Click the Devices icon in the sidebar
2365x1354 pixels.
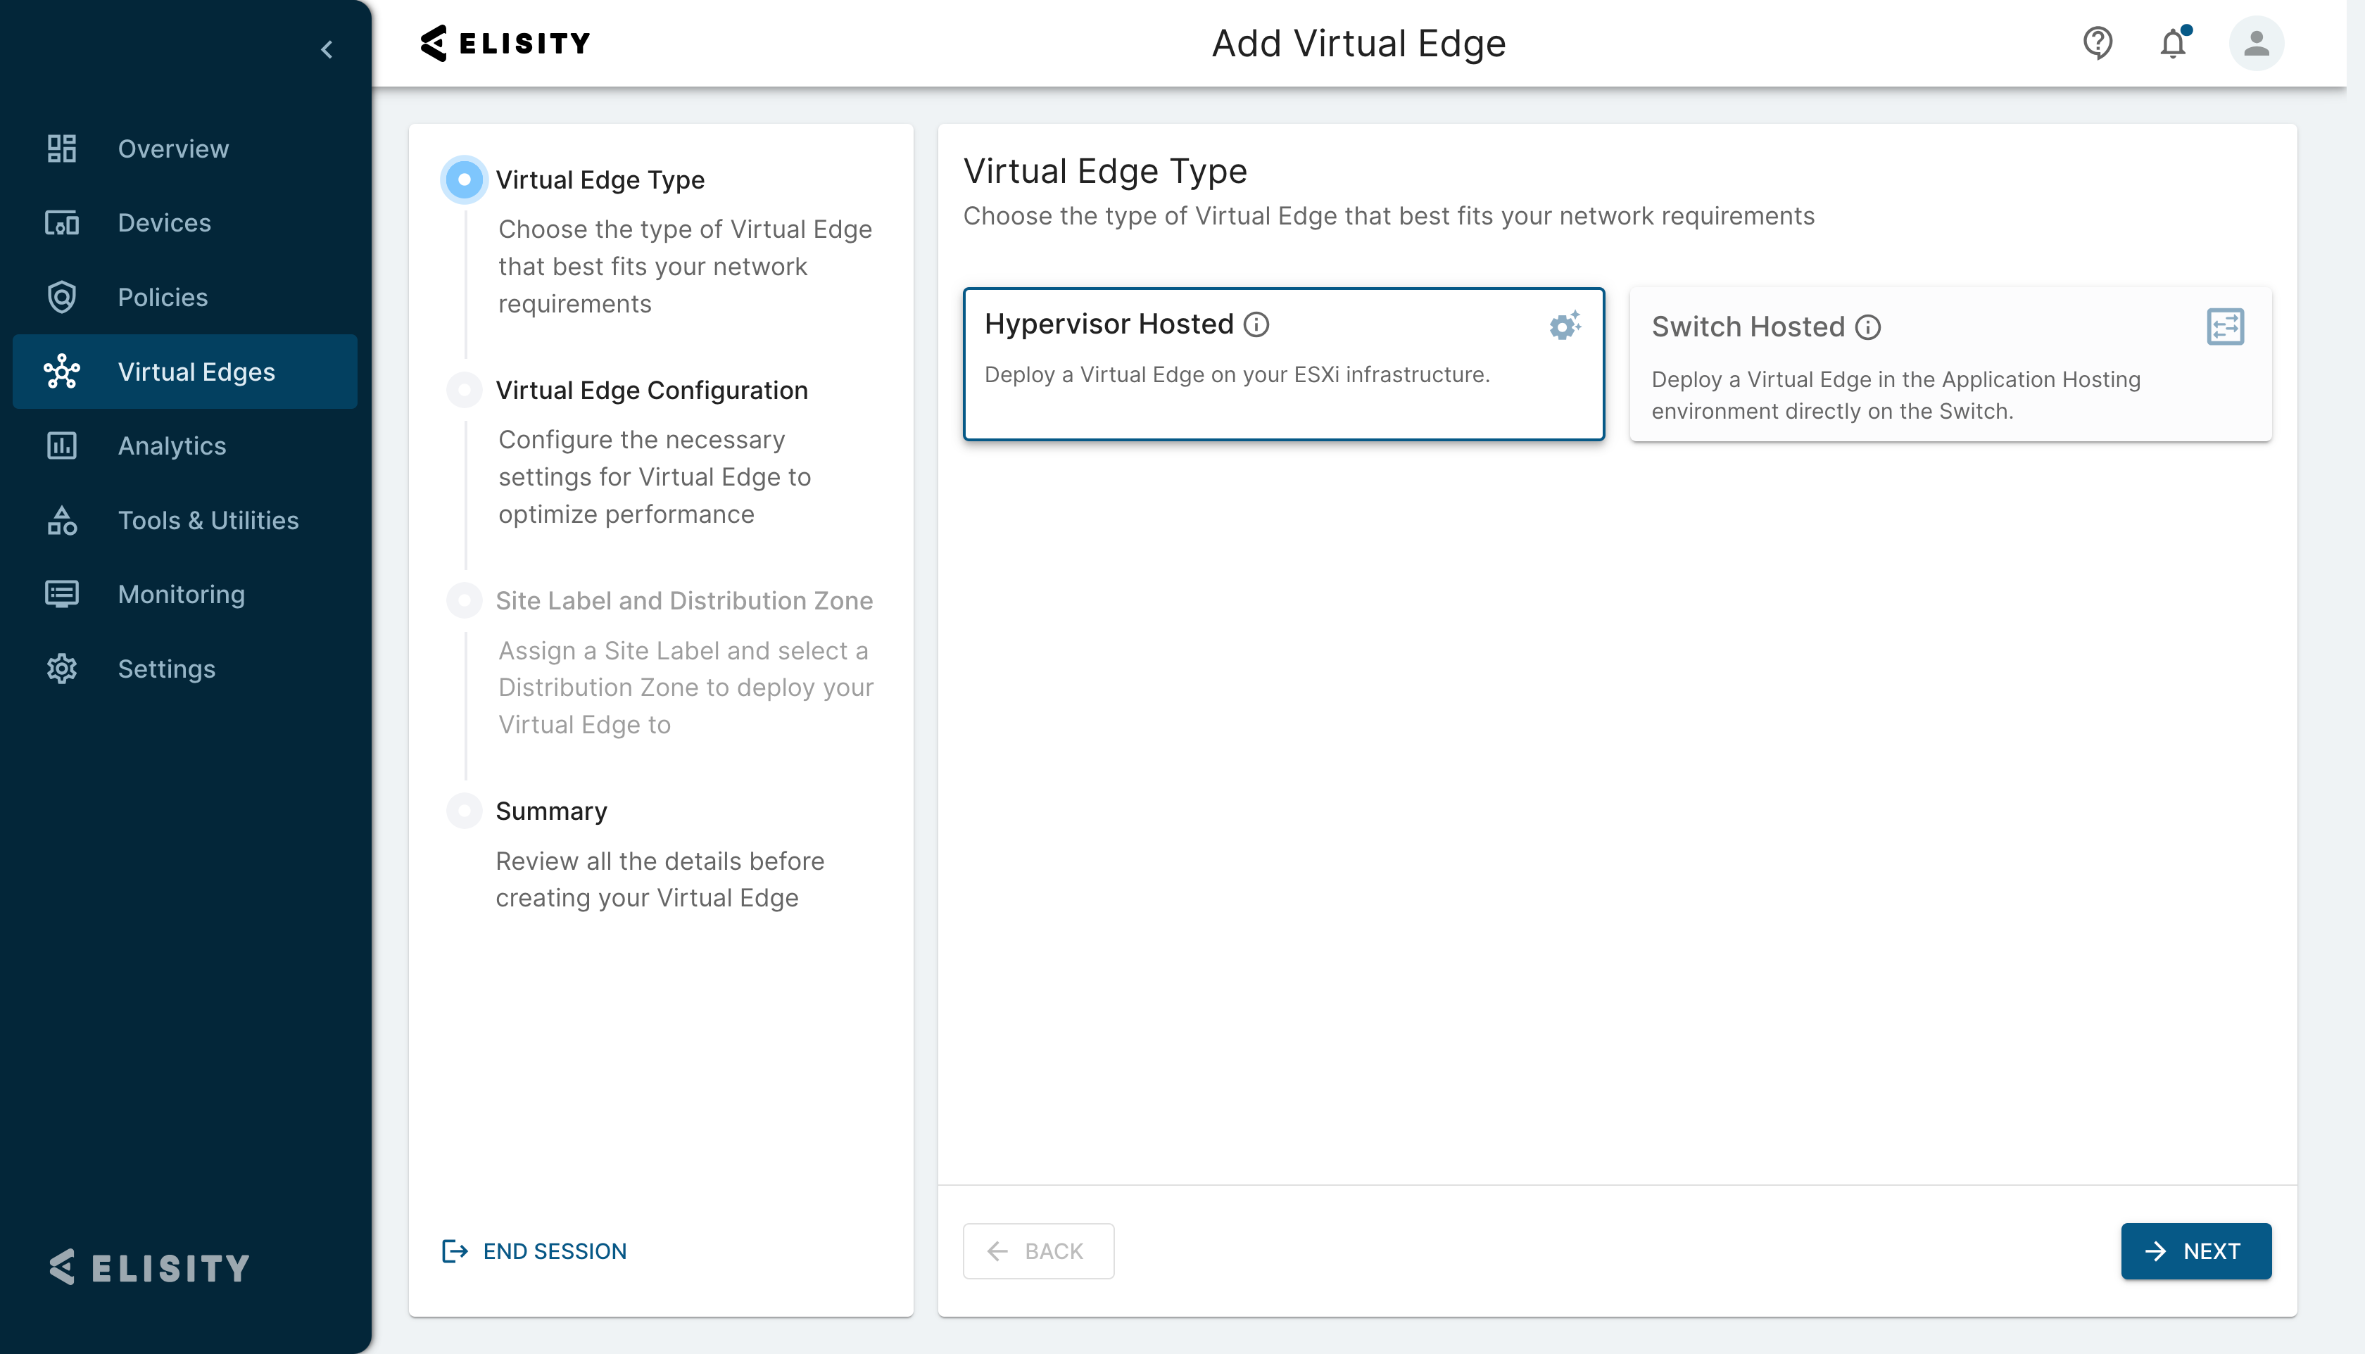[61, 223]
